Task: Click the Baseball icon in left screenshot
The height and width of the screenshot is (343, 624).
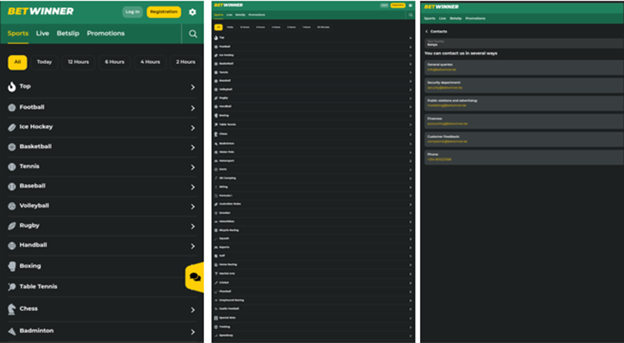Action: click(12, 186)
